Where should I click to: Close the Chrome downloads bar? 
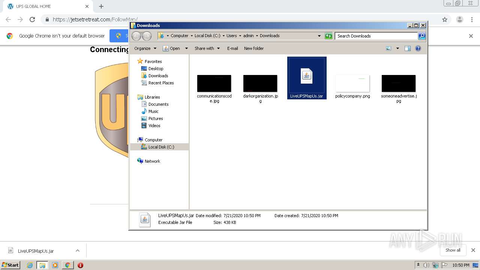[473, 250]
